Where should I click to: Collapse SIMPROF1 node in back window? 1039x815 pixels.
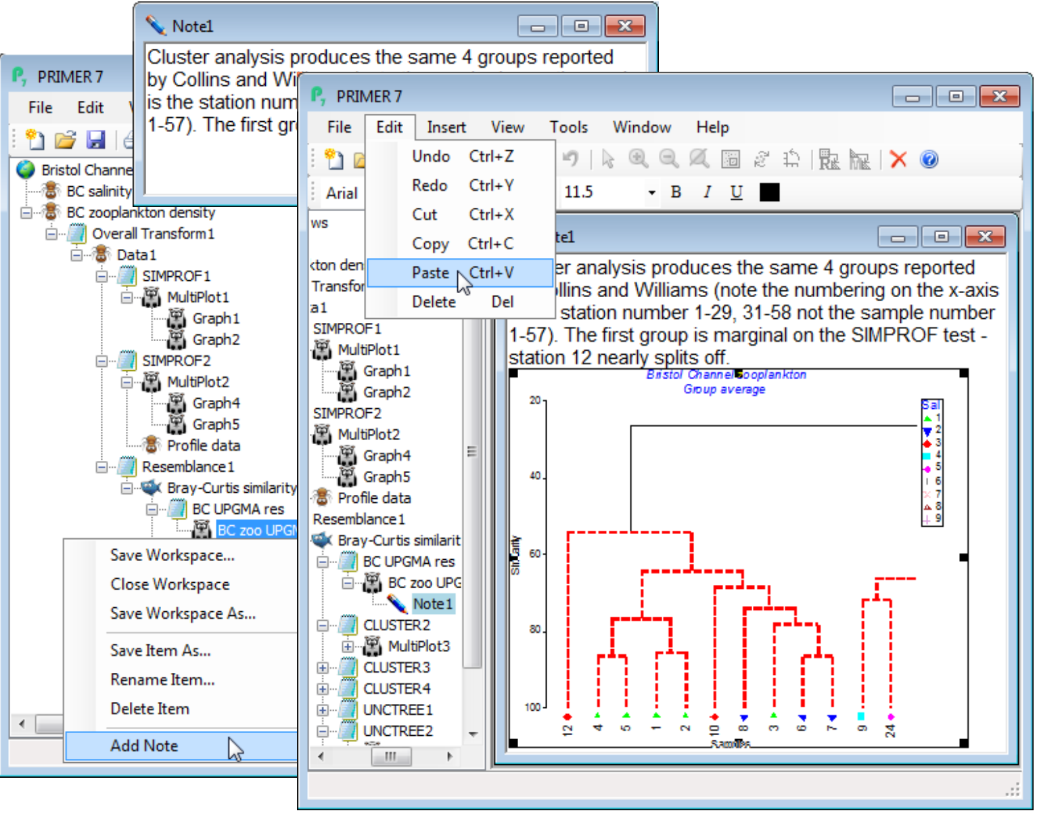pyautogui.click(x=101, y=276)
